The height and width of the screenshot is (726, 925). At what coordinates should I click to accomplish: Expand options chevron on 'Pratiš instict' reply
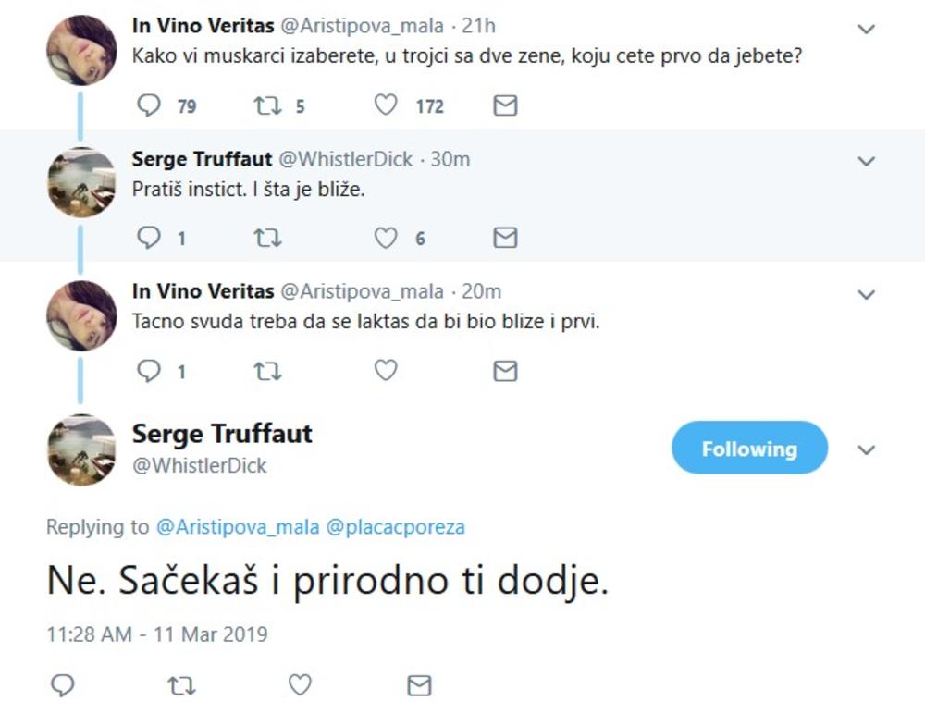click(x=867, y=162)
